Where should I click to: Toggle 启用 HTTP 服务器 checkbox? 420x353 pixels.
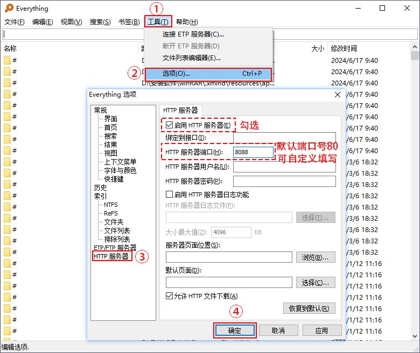tap(169, 125)
